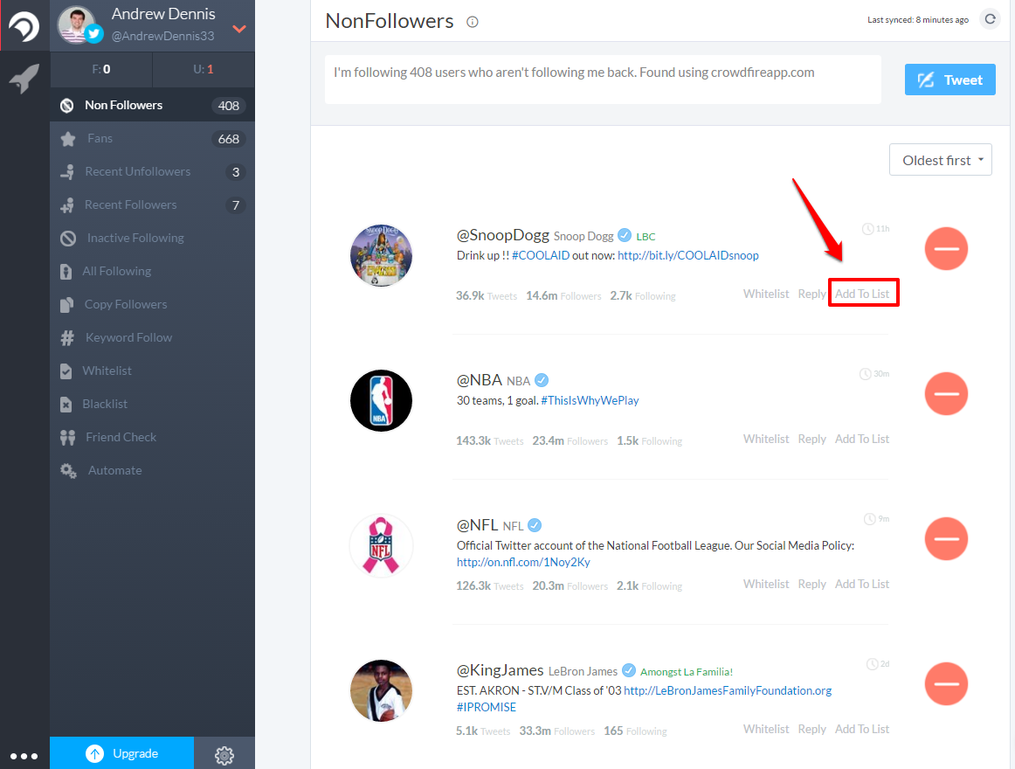Open Blacklist page
This screenshot has width=1015, height=769.
pos(152,405)
